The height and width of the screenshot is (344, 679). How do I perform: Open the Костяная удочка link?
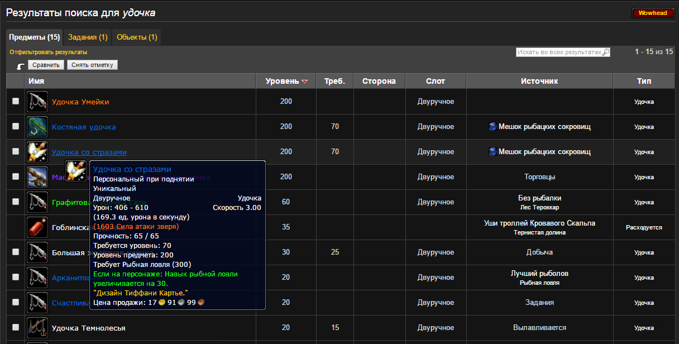84,127
